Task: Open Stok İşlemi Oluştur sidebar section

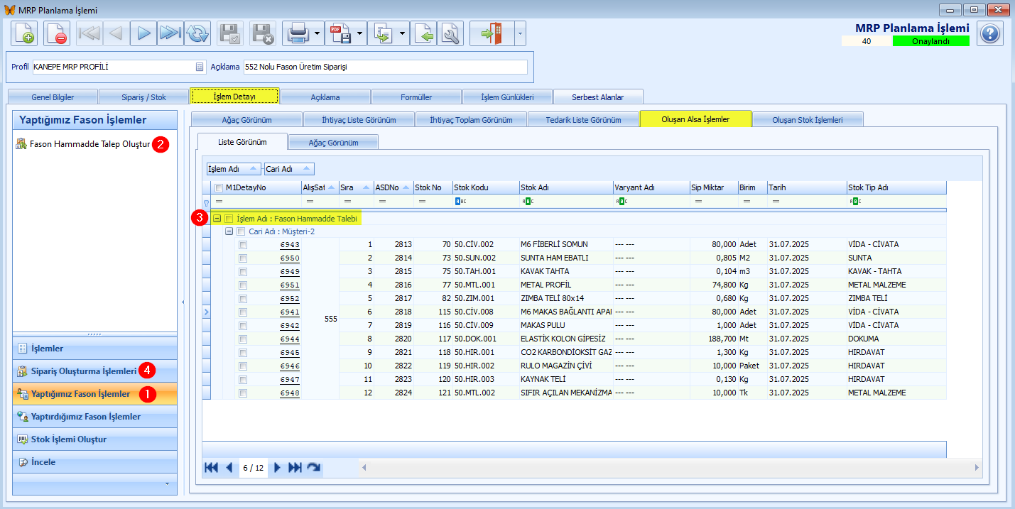Action: (95, 439)
